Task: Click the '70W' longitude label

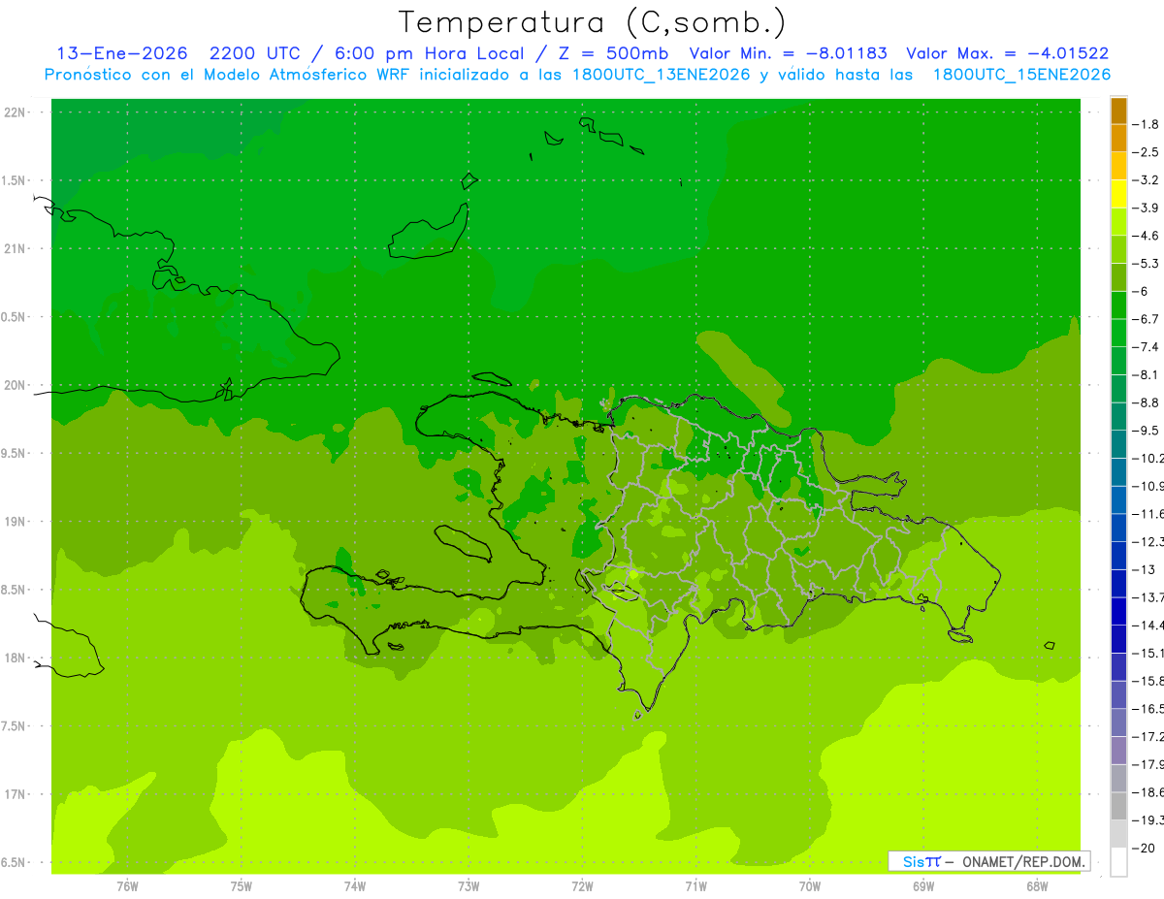Action: (x=810, y=885)
